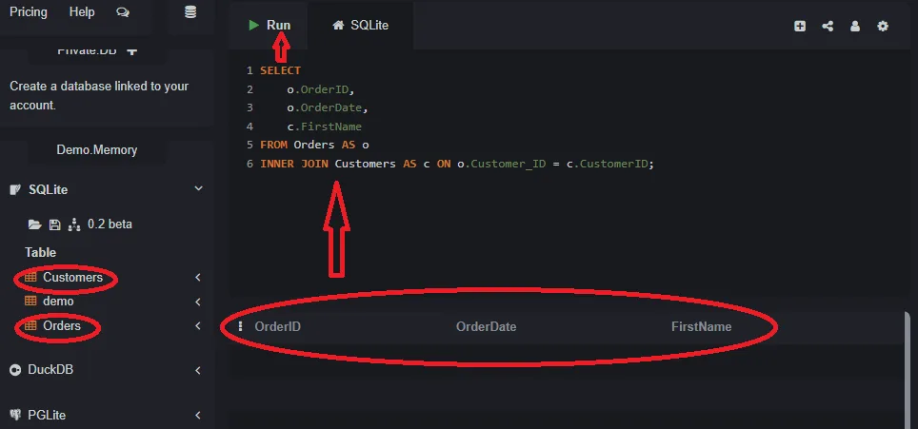Open the chat bubble icon

[122, 12]
